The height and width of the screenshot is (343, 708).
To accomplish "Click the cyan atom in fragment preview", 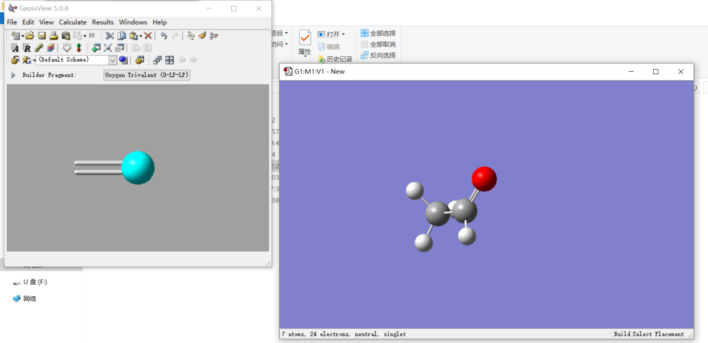I will point(137,167).
